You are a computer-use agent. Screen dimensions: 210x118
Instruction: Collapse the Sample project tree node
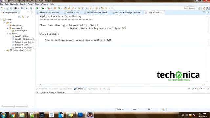click(2, 20)
